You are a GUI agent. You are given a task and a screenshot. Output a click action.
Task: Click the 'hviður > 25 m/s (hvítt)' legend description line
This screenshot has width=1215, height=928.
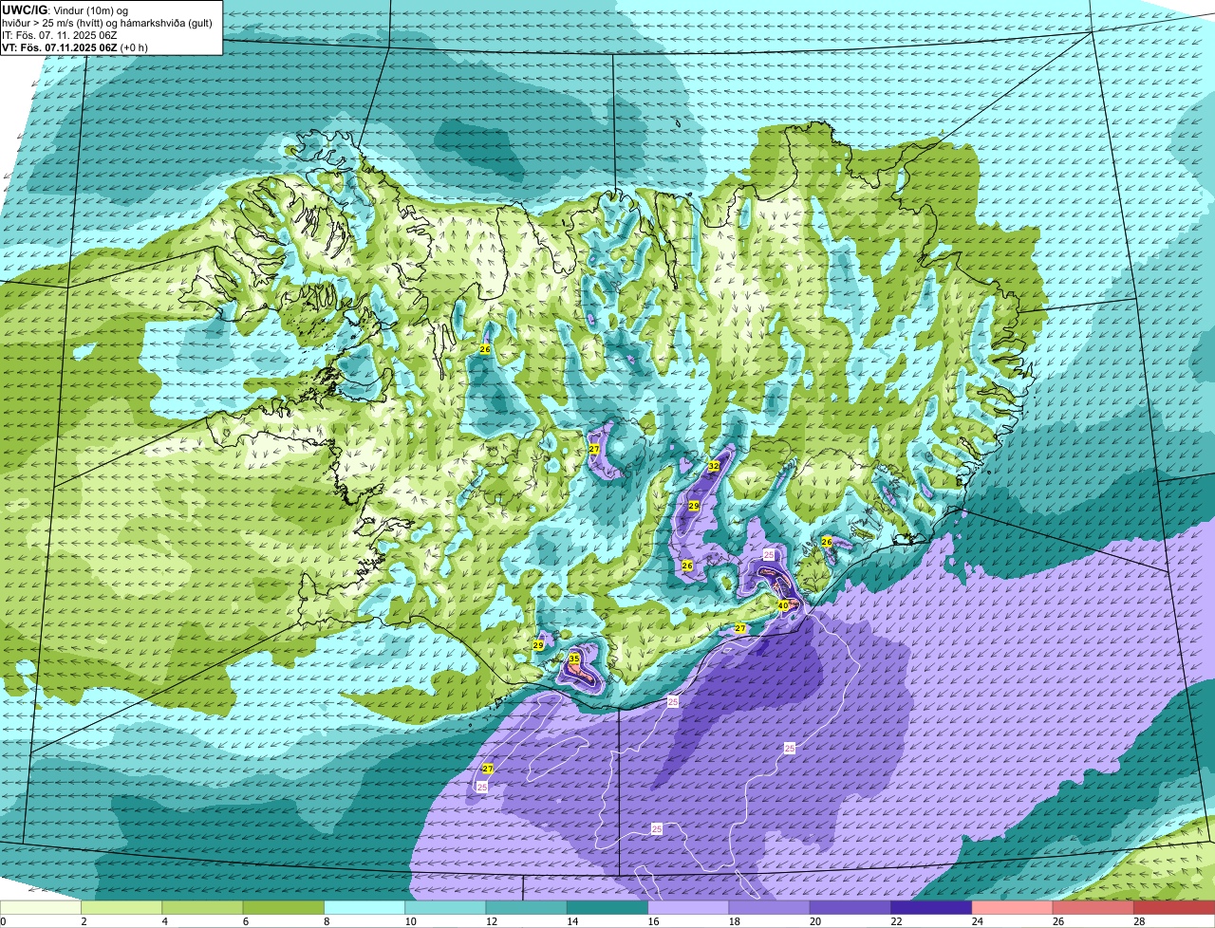pyautogui.click(x=106, y=23)
